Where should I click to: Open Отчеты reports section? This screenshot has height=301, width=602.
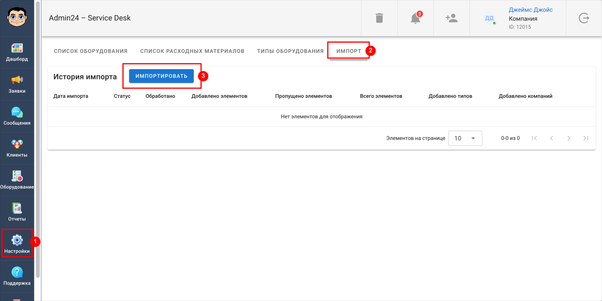click(x=17, y=212)
